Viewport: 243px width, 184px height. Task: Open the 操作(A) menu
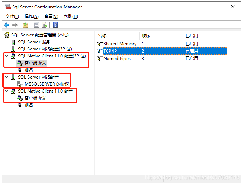(31, 16)
